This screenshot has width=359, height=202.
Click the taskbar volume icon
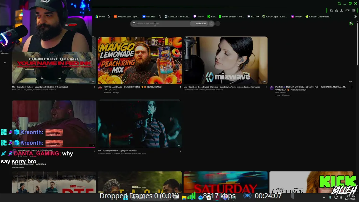pyautogui.click(x=341, y=198)
